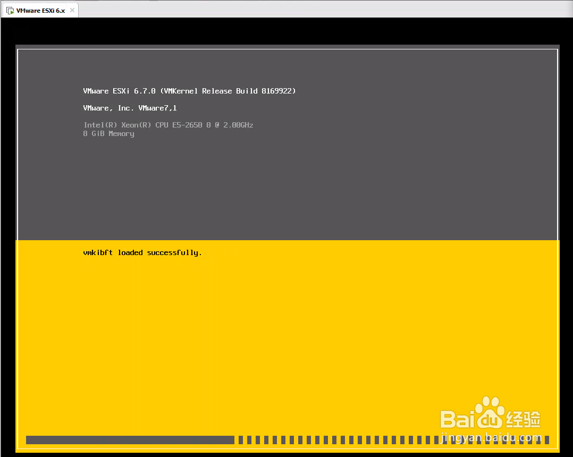The image size is (573, 457).
Task: Click the VM icon on the ESXi tab
Action: click(x=10, y=11)
